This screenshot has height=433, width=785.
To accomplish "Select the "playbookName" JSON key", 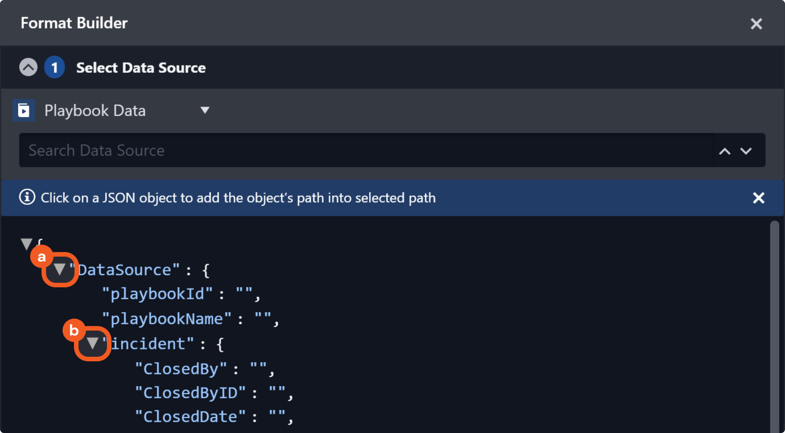I will (x=167, y=319).
